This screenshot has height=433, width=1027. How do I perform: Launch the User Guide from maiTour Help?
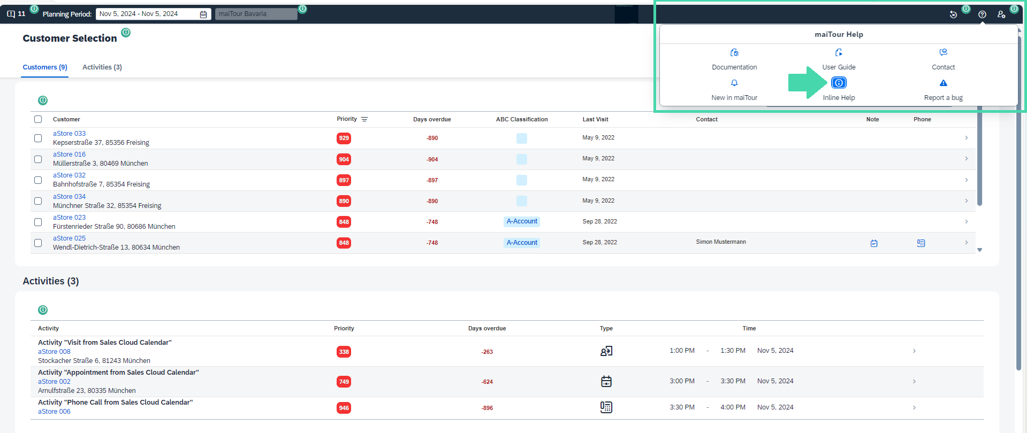[x=839, y=59]
